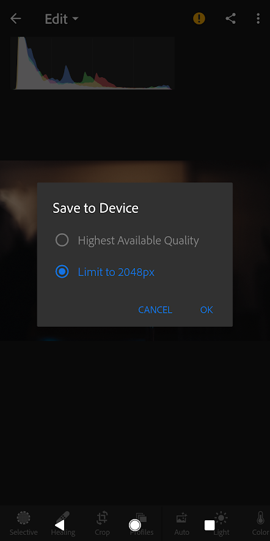The width and height of the screenshot is (270, 541).
Task: Open the Edit mode dropdown
Action: click(x=62, y=19)
